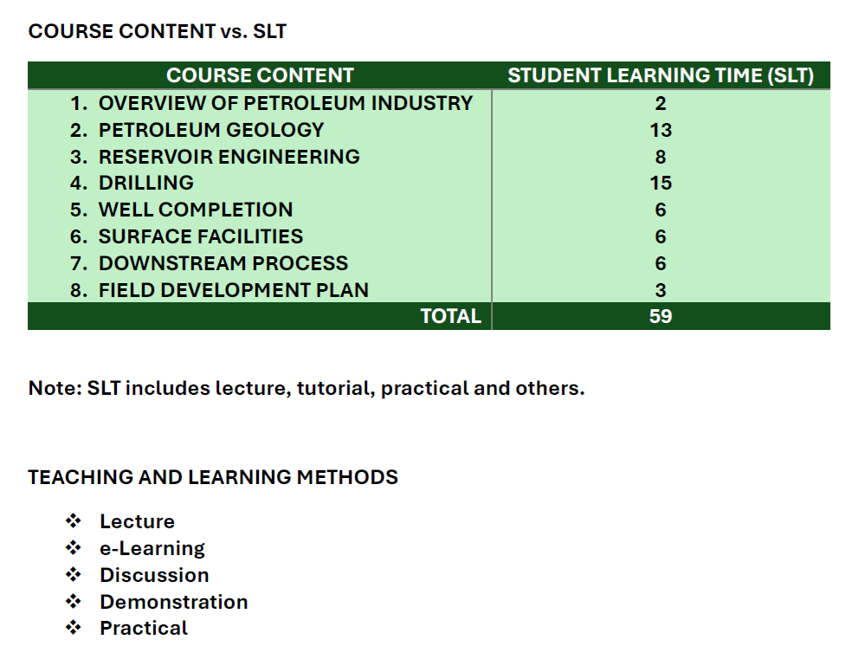Viewport: 858px width, 659px height.
Task: Click the diamond bullet beside Practical
Action: pos(74,629)
